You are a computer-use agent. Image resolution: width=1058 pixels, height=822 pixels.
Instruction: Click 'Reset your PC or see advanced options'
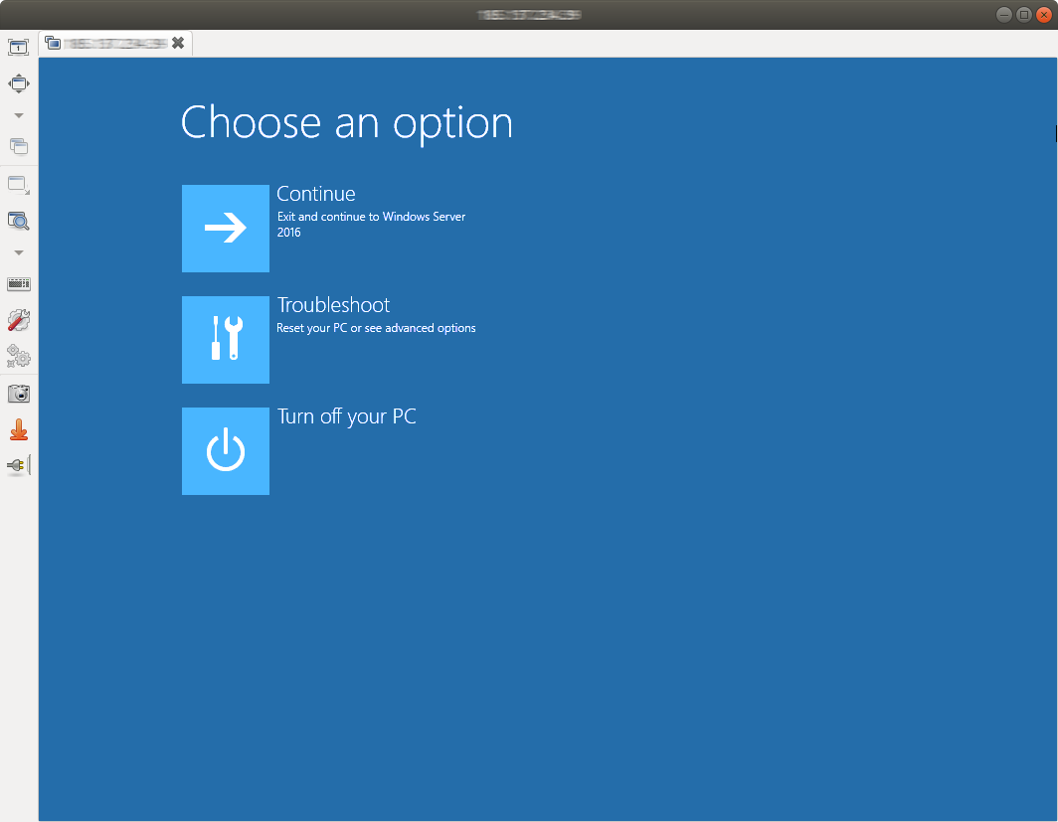[376, 328]
